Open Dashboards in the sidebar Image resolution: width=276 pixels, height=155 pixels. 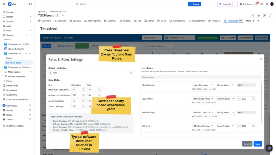click(x=12, y=86)
